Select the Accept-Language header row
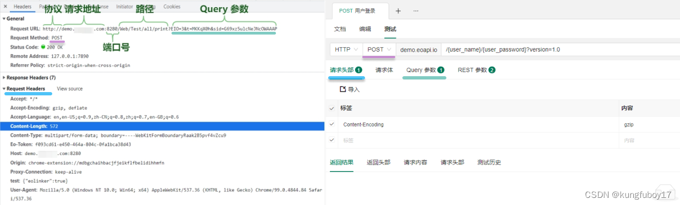This screenshot has height=205, width=680. (x=95, y=117)
